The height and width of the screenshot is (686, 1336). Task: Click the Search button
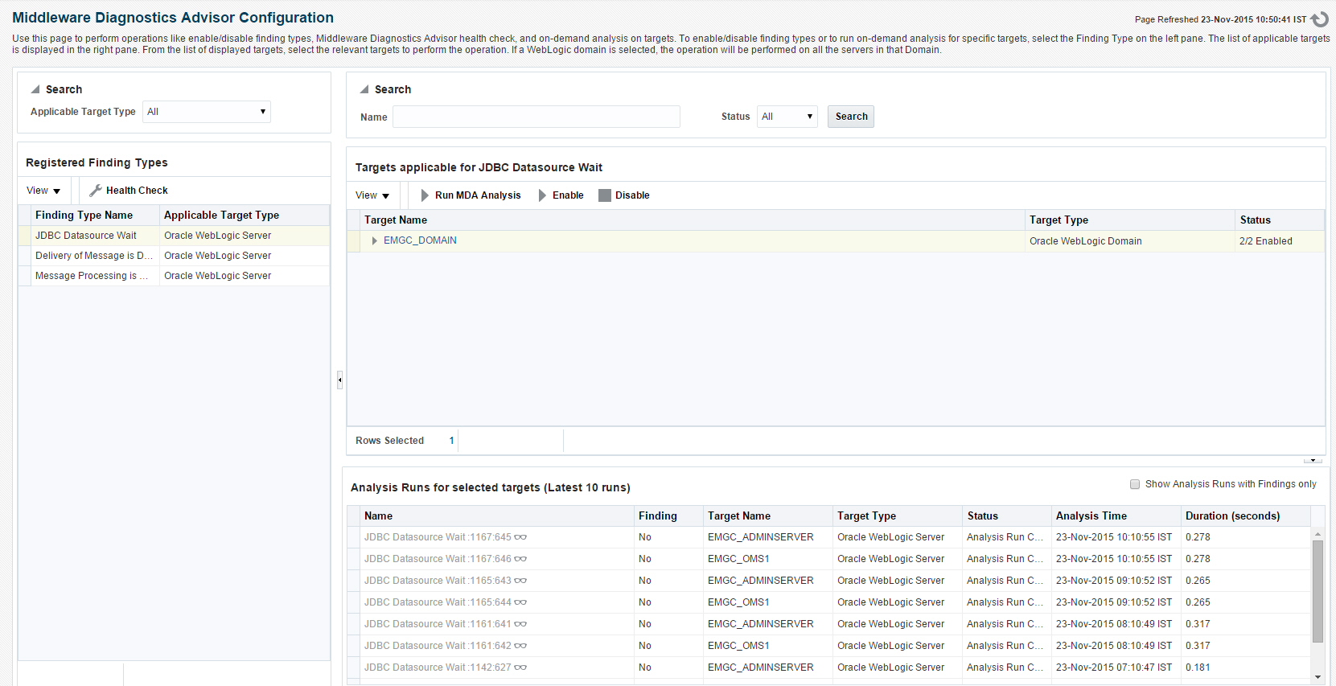(851, 117)
